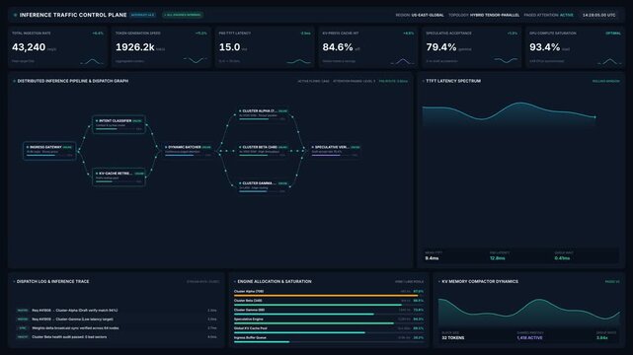Screen dimensions: 633x355
Task: Click the Inference Traffic Control Plane title
Action: (73, 15)
